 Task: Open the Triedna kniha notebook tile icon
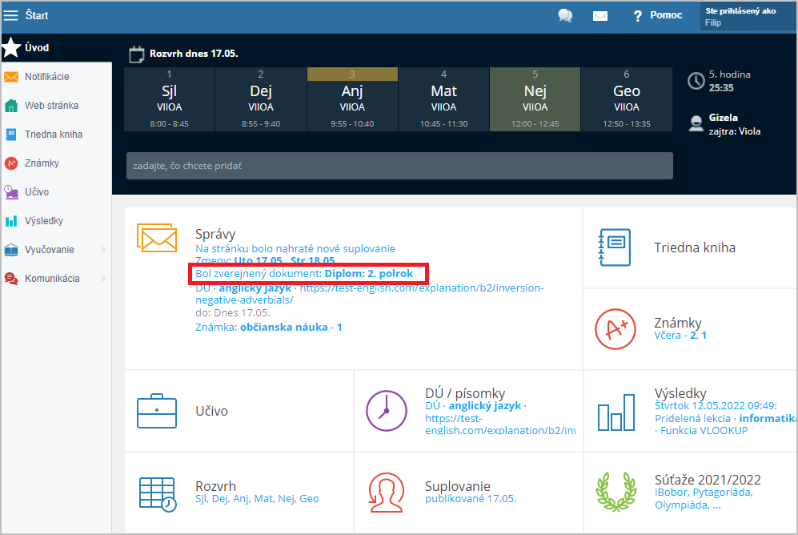[615, 247]
